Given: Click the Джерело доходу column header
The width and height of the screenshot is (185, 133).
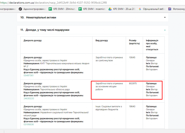Looking at the screenshot, I should click(x=33, y=40).
